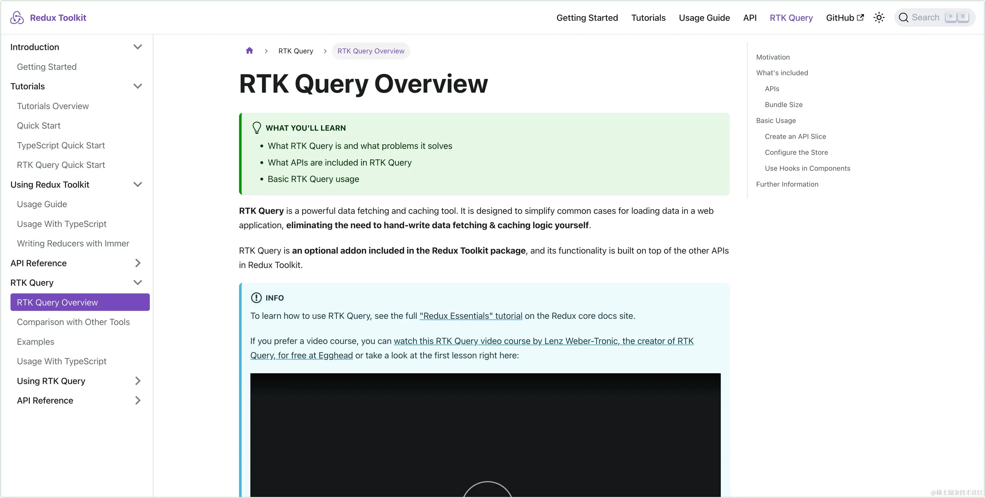This screenshot has width=985, height=498.
Task: Click the embedded video player
Action: pyautogui.click(x=485, y=435)
